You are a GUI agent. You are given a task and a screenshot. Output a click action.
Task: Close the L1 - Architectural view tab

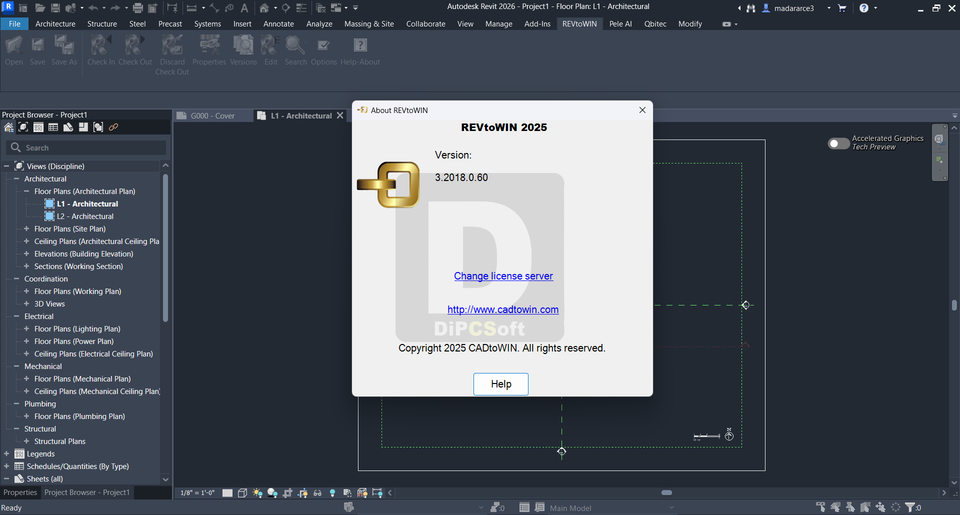340,115
